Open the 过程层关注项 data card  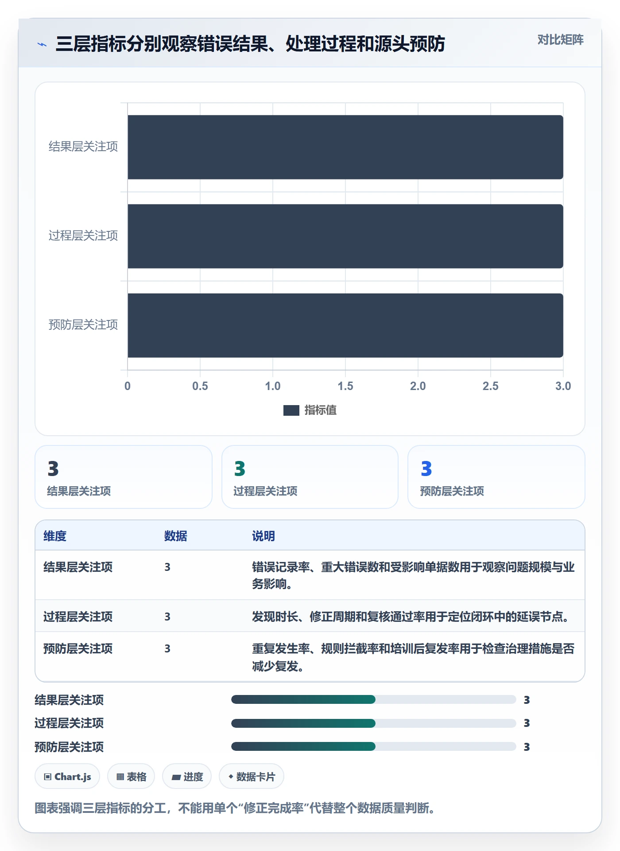click(310, 477)
